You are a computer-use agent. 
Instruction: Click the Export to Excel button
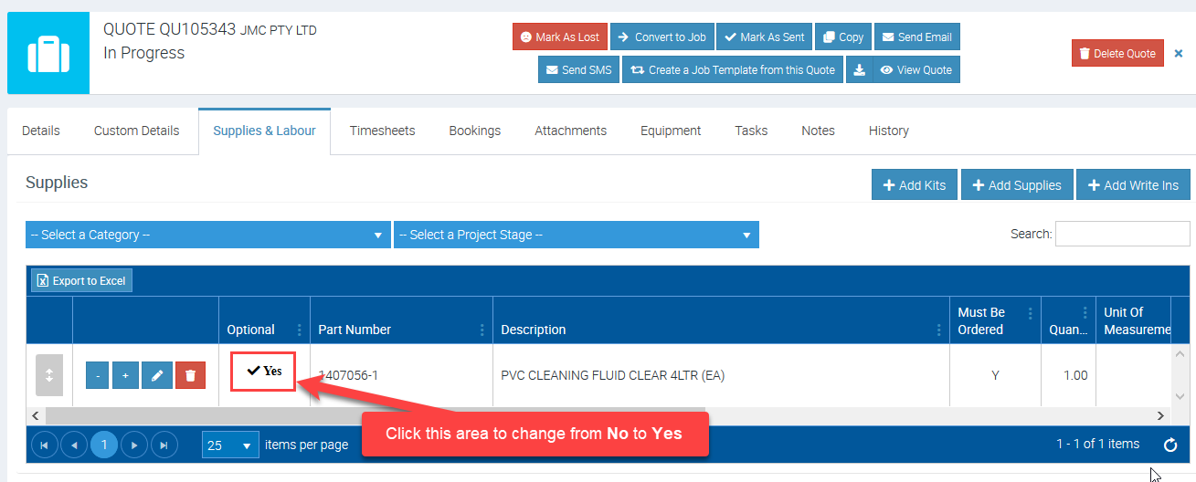[82, 280]
